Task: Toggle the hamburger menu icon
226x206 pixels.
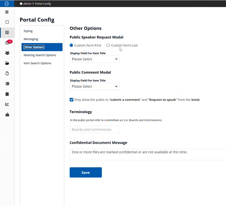Action: coord(7,12)
